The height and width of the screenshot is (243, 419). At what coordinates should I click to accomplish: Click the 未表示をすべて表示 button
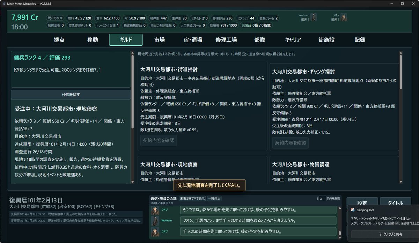[192, 198]
